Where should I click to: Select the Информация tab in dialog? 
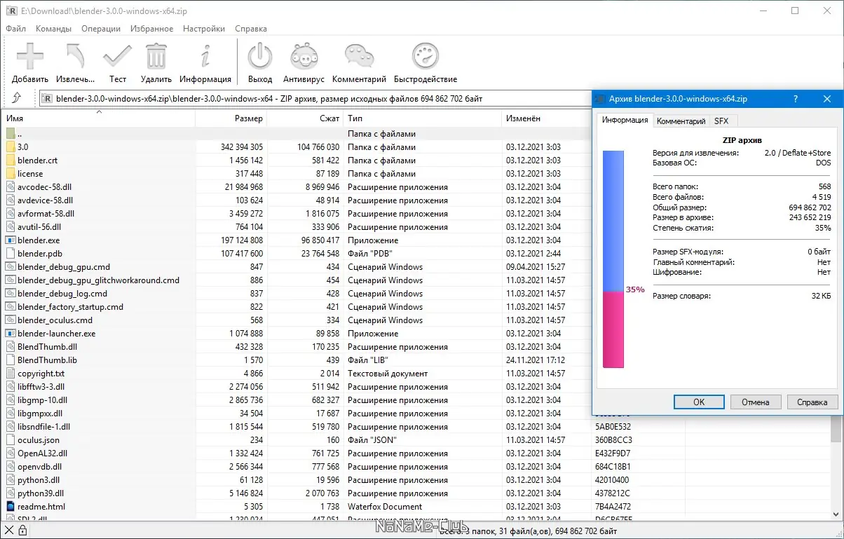[x=625, y=120]
